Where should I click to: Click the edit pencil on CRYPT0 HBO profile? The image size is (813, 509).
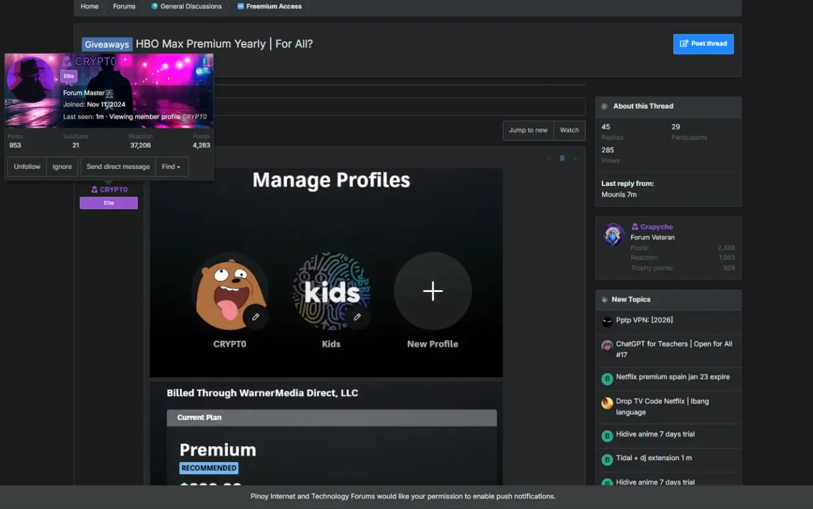255,317
